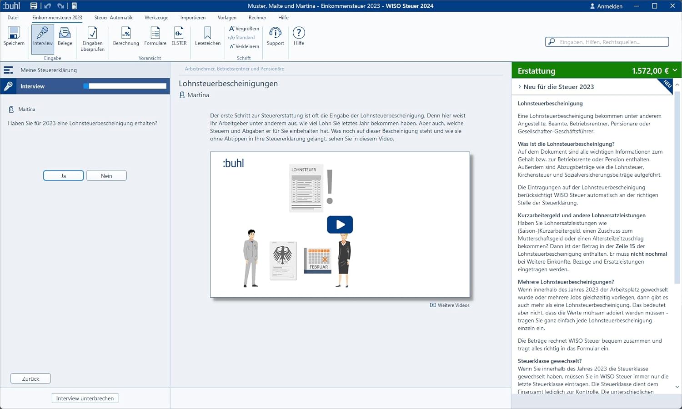Click the buhl logo in title bar

tap(11, 6)
